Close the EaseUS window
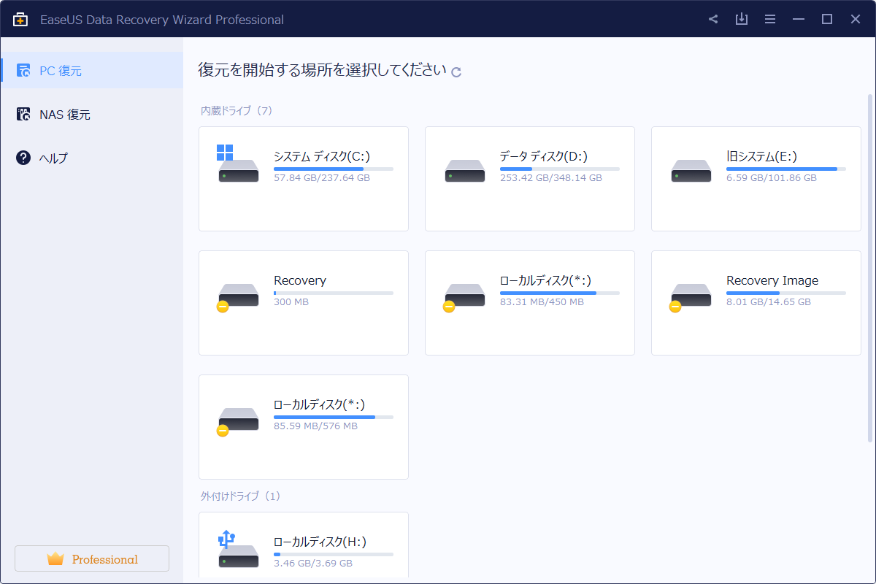Viewport: 876px width, 584px height. coord(856,20)
